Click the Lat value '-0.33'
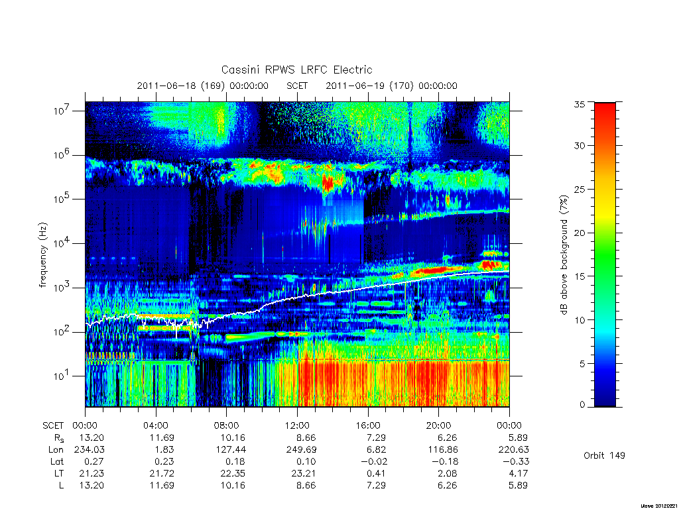The image size is (679, 509). pos(515,461)
